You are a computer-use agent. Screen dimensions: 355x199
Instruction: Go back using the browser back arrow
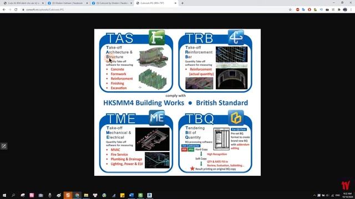pyautogui.click(x=4, y=10)
